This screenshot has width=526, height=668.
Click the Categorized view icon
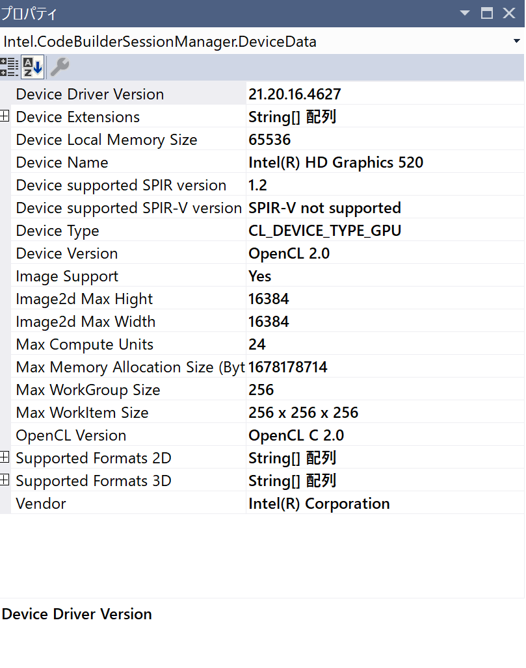tap(9, 67)
